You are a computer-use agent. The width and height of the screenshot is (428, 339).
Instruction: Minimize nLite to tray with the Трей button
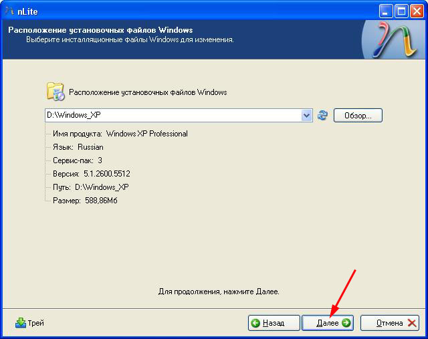point(29,323)
